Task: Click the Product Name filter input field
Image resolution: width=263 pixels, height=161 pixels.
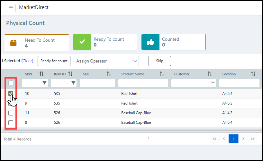Action: [143, 83]
